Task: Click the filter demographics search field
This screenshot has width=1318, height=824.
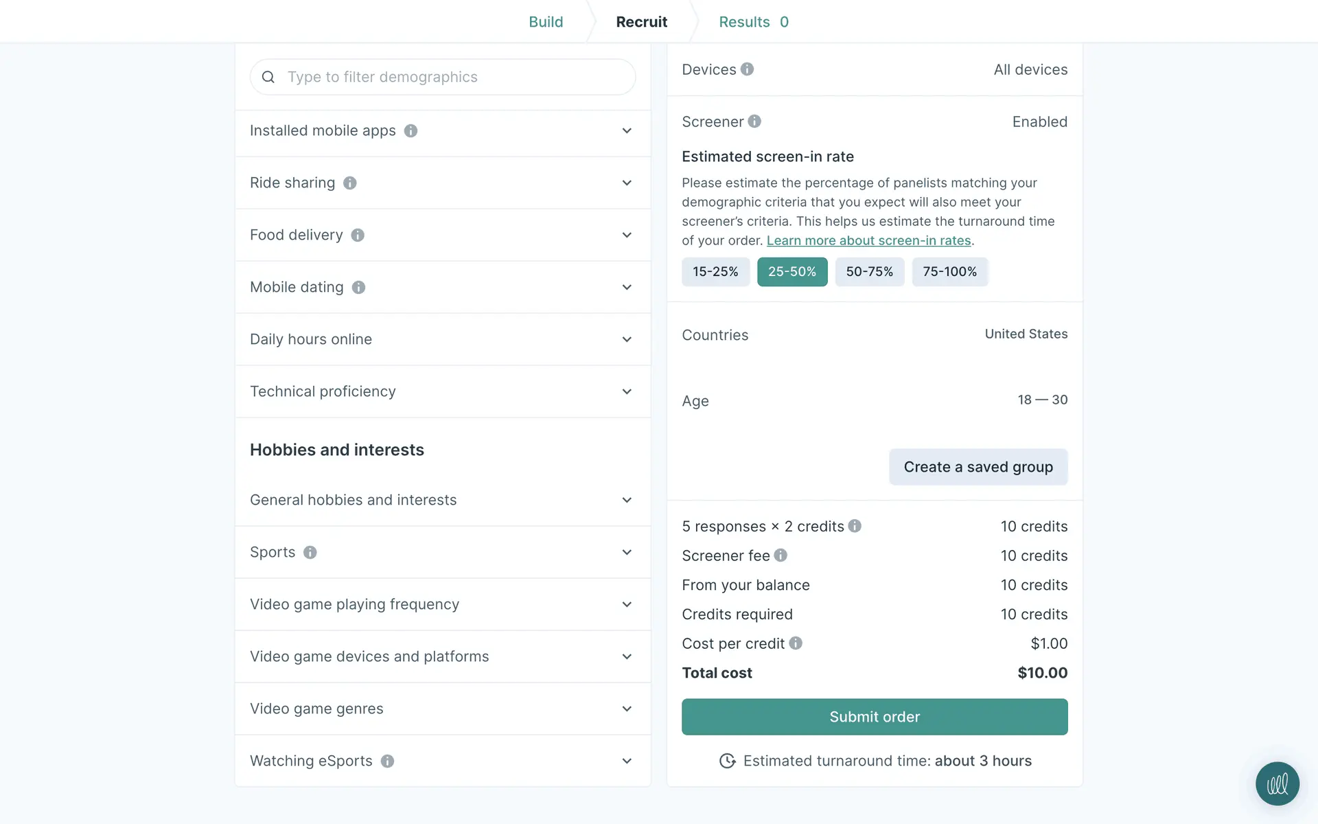Action: click(443, 77)
